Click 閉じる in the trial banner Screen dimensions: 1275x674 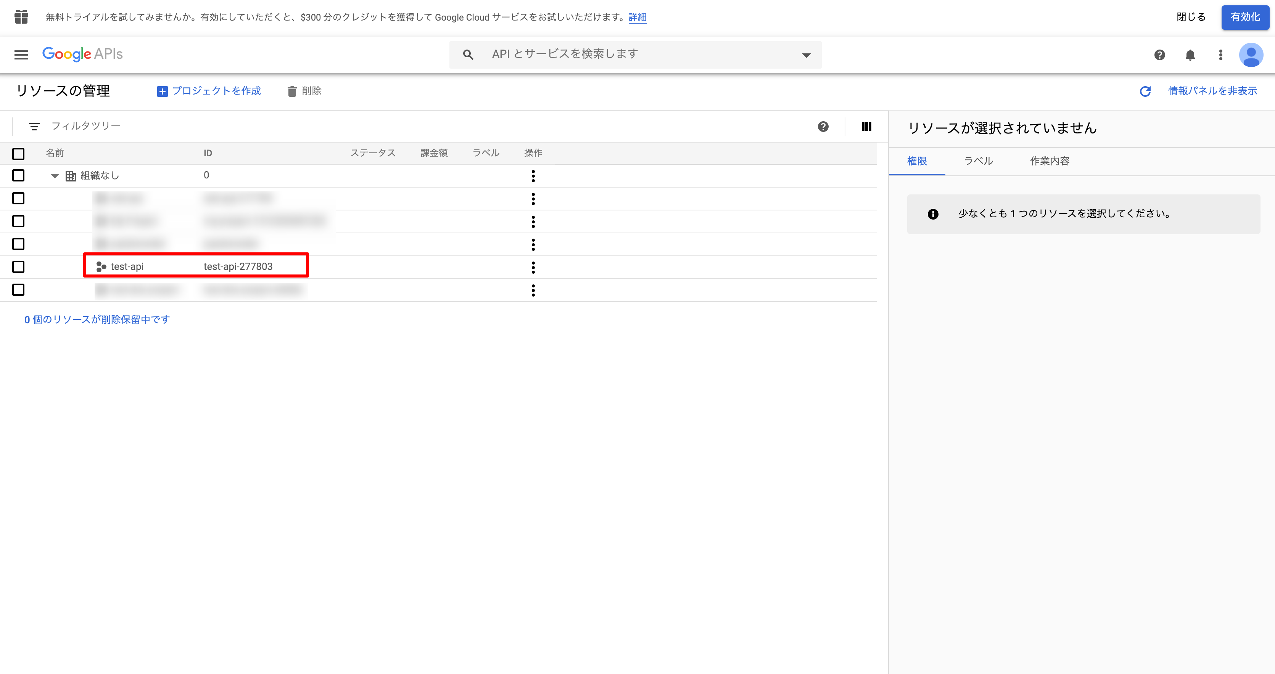coord(1191,17)
